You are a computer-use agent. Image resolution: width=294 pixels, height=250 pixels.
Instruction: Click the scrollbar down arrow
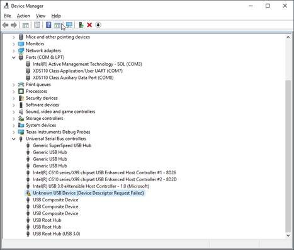288,235
